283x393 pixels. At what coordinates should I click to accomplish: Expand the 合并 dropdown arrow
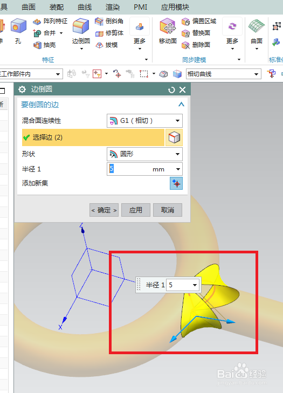61,33
